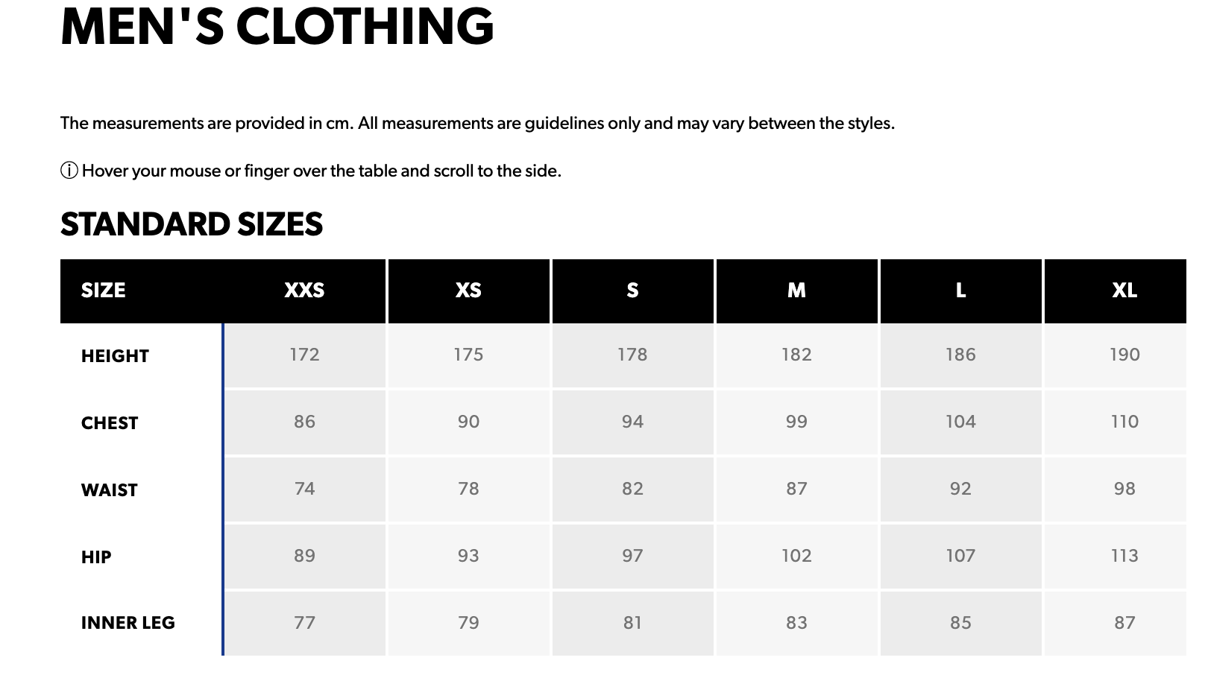Select the hip value 102 for size M
1208x675 pixels.
click(x=796, y=556)
